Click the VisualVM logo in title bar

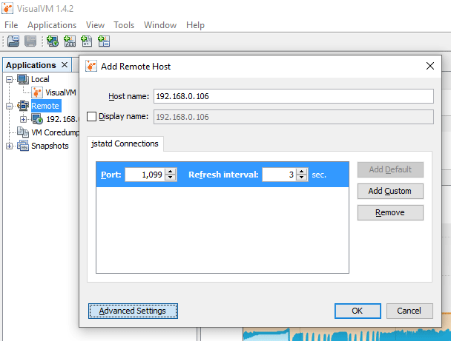(x=7, y=8)
